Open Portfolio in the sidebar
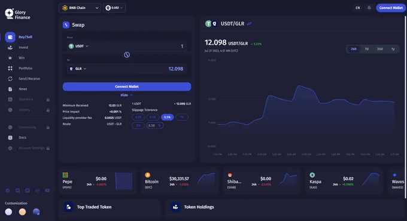 point(25,68)
